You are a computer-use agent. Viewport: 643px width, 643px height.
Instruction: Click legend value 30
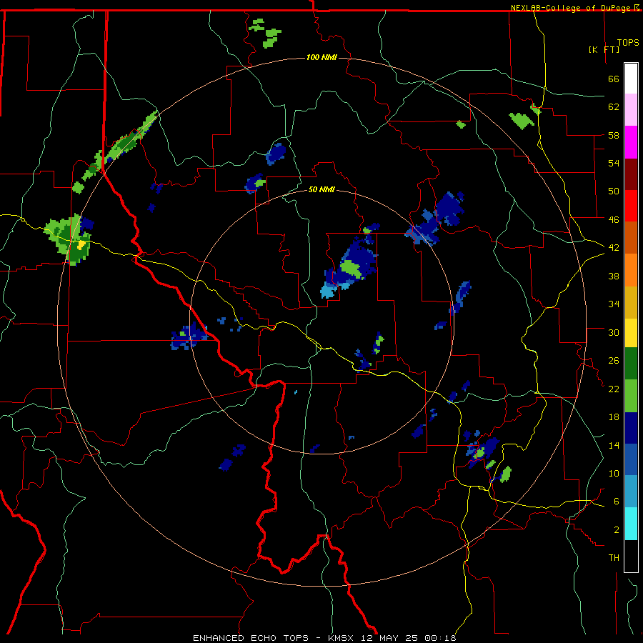(614, 332)
